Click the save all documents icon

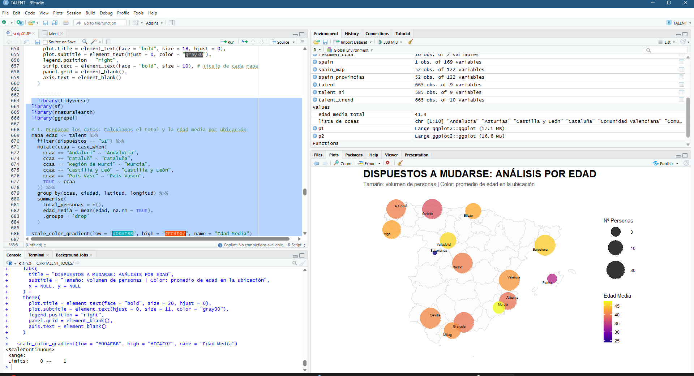[55, 23]
